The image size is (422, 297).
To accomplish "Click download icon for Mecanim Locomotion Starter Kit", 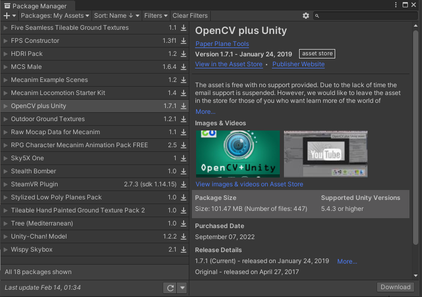I will pyautogui.click(x=184, y=93).
